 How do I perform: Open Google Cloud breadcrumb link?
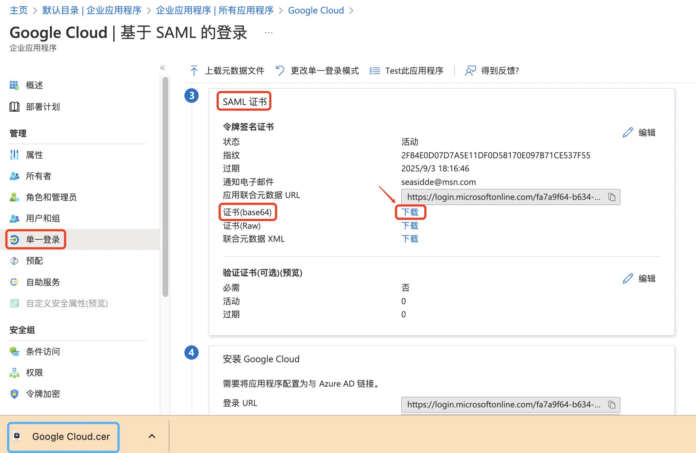click(316, 10)
